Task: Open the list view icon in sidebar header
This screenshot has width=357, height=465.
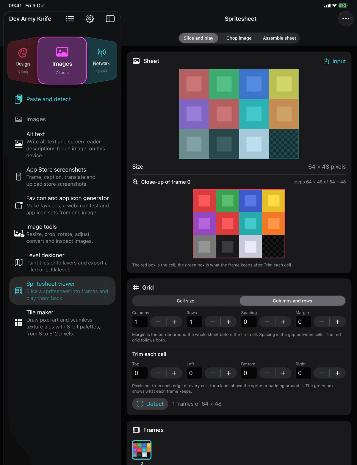Action: pos(70,19)
